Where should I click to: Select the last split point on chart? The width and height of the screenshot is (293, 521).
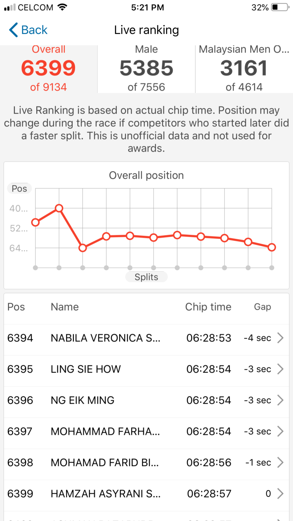point(272,247)
